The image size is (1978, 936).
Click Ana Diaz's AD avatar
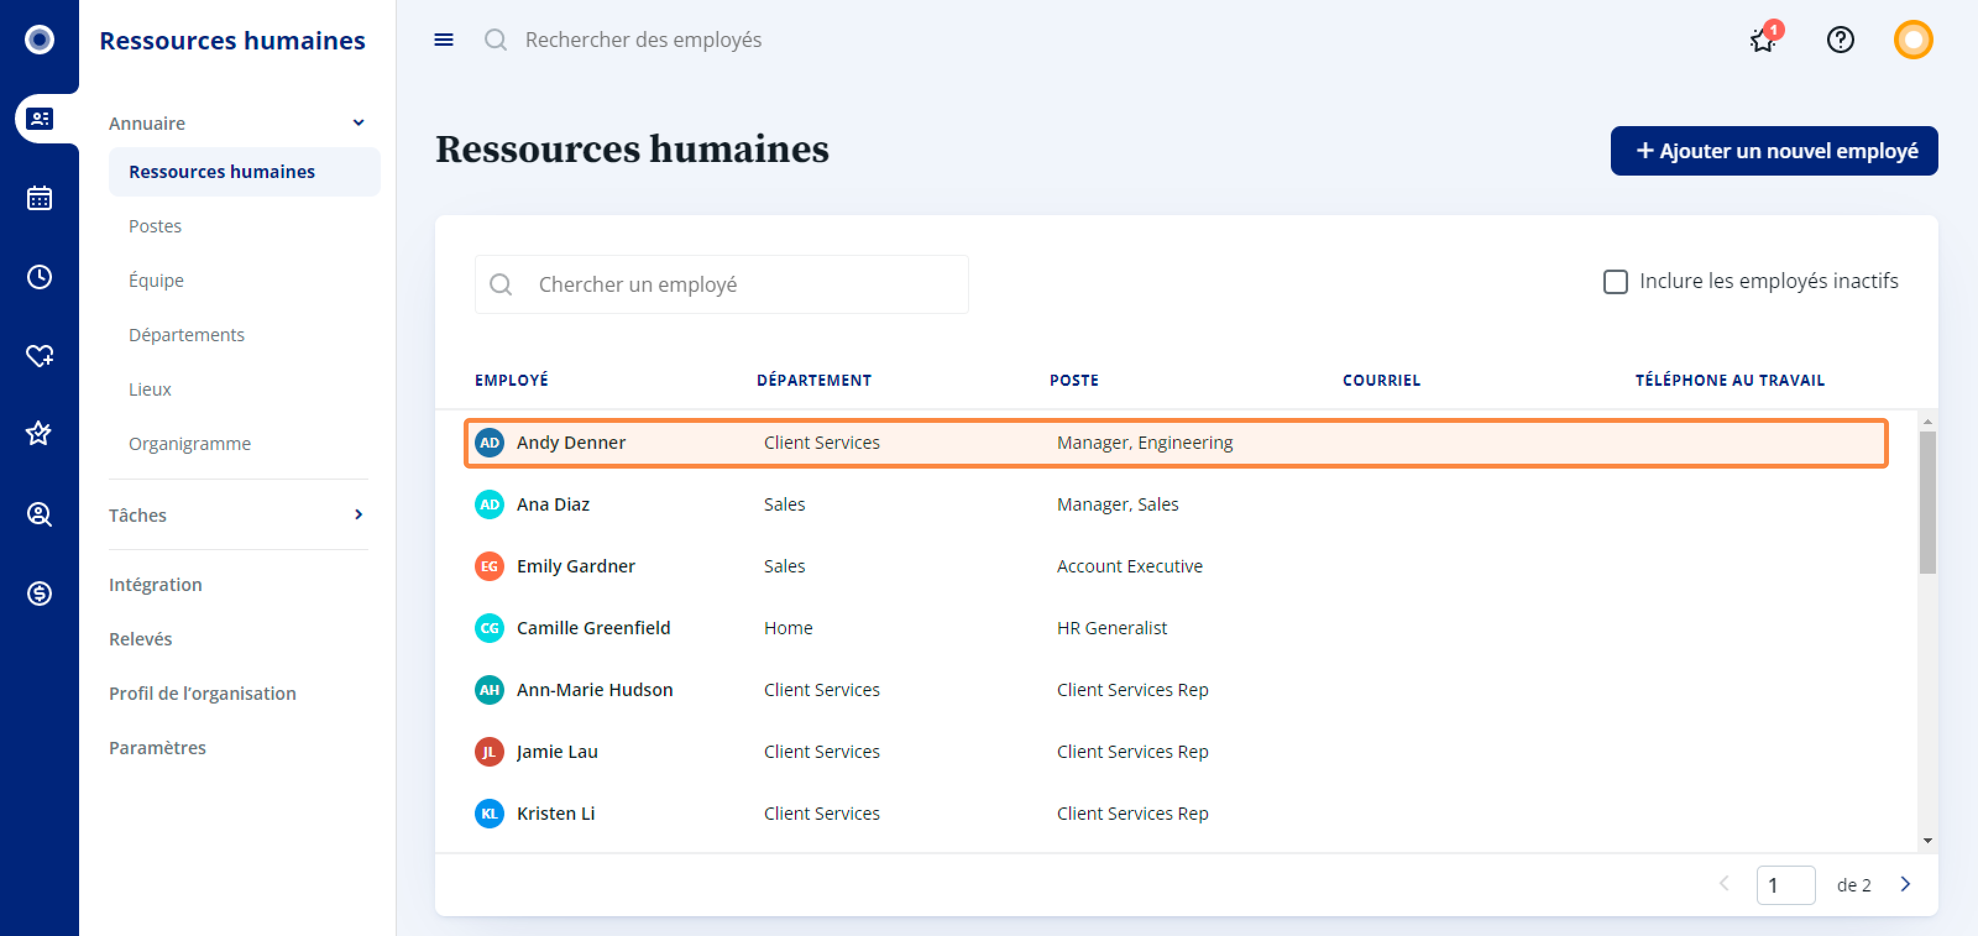click(489, 504)
